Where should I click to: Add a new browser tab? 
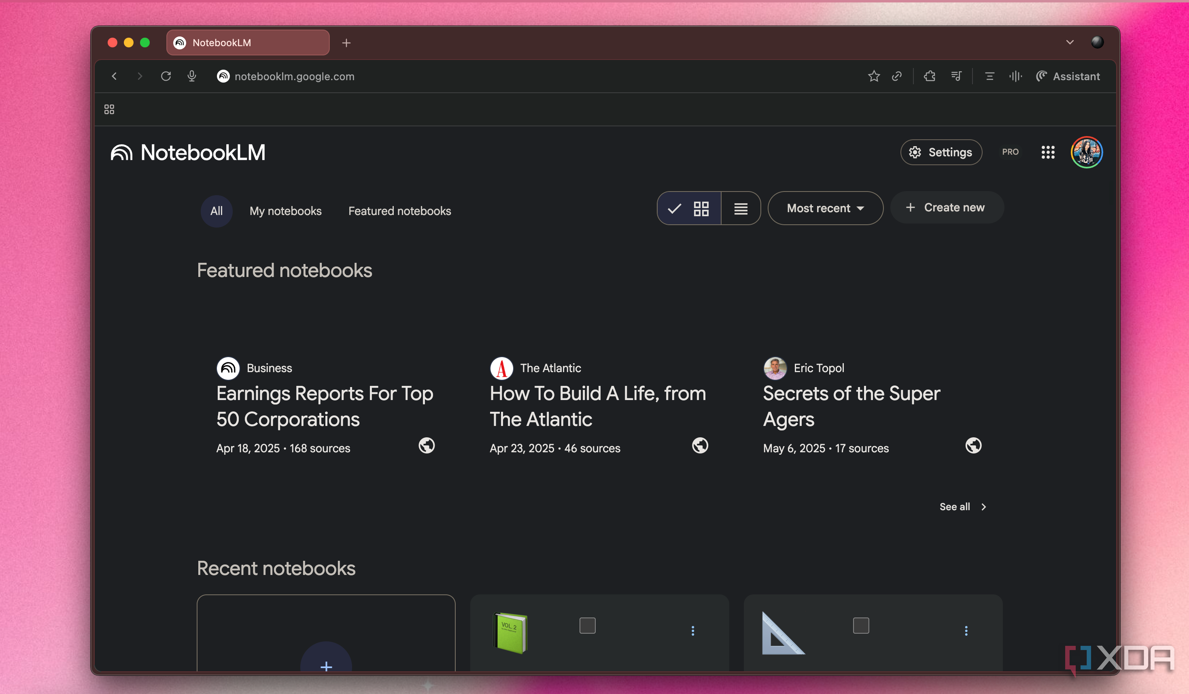point(346,43)
